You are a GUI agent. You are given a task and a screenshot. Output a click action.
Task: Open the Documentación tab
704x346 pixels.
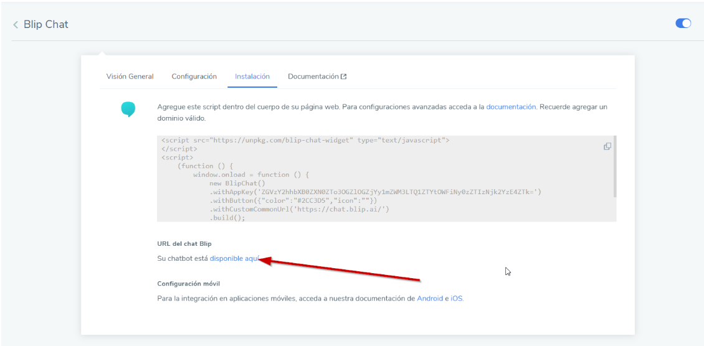point(313,77)
